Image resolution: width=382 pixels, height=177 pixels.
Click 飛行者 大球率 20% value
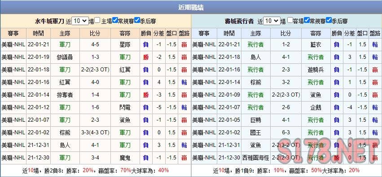354,170
